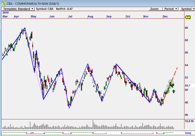
Task: Click the yellow T price marker tag
Action: point(188,17)
